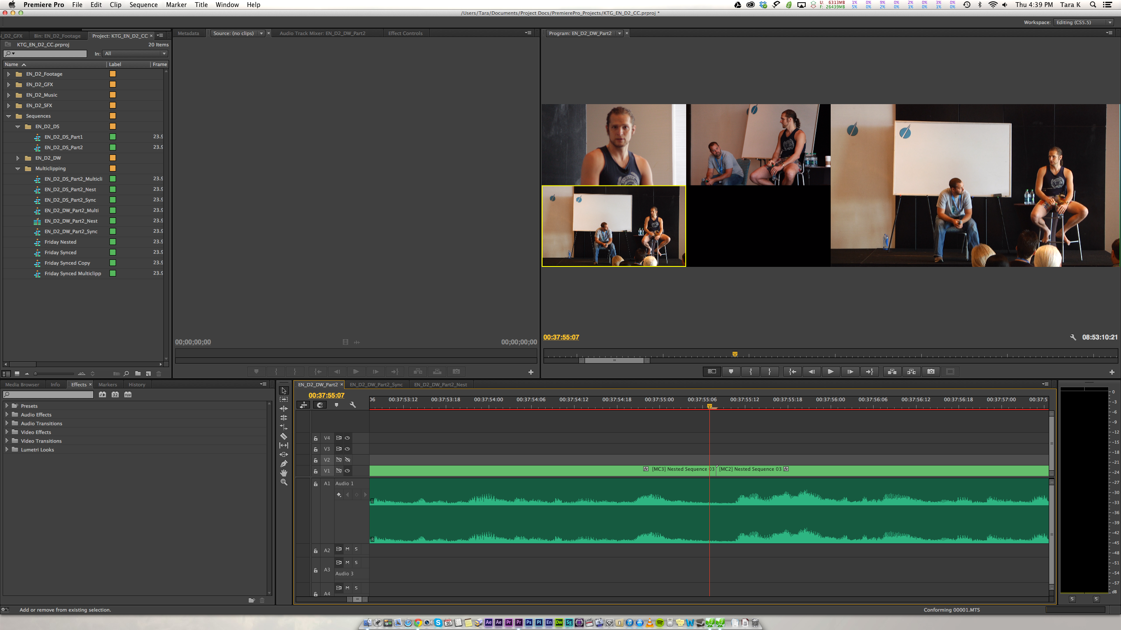
Task: Go to In point in Program monitor
Action: 793,371
